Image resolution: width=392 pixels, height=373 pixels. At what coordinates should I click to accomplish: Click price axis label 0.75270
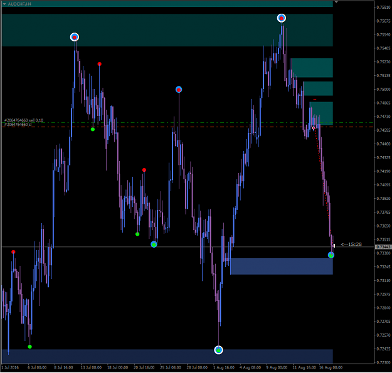(383, 62)
